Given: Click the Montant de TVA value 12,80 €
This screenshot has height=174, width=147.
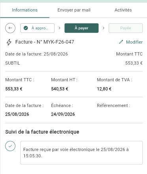Looking at the screenshot, I should point(104,89).
